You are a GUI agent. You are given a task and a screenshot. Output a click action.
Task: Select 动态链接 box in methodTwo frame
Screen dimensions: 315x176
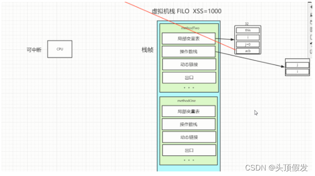pyautogui.click(x=189, y=65)
